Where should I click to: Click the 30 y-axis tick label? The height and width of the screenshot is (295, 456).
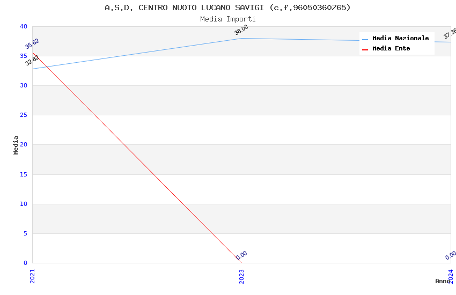pos(24,85)
